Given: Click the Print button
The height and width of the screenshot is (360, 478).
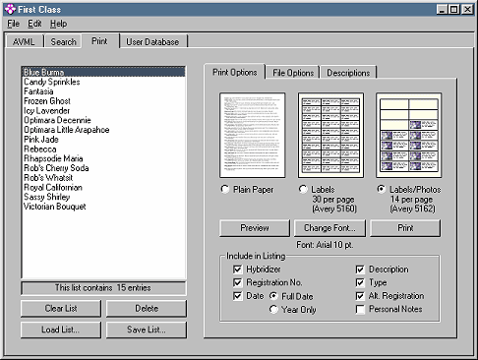Looking at the screenshot, I should (x=405, y=228).
